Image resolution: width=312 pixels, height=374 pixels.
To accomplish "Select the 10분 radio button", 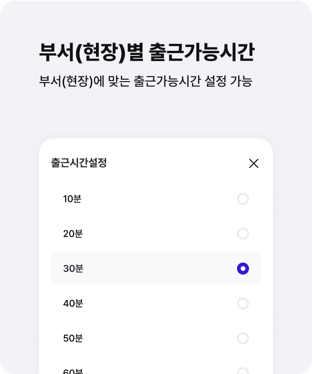I will (x=243, y=199).
